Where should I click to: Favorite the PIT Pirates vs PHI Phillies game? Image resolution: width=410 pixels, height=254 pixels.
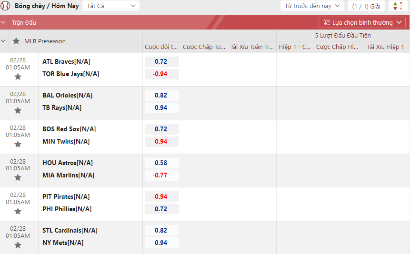tap(18, 211)
